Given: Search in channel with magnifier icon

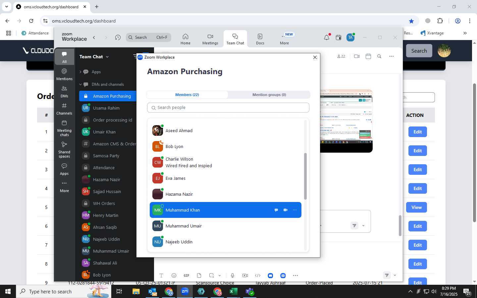Looking at the screenshot, I should tap(379, 56).
